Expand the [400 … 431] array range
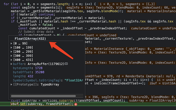 [x=11, y=60]
